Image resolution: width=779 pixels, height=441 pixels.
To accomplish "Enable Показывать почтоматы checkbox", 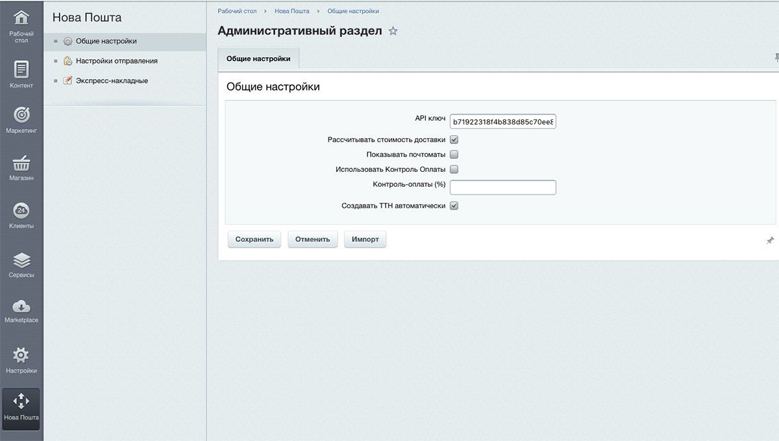I will 454,154.
